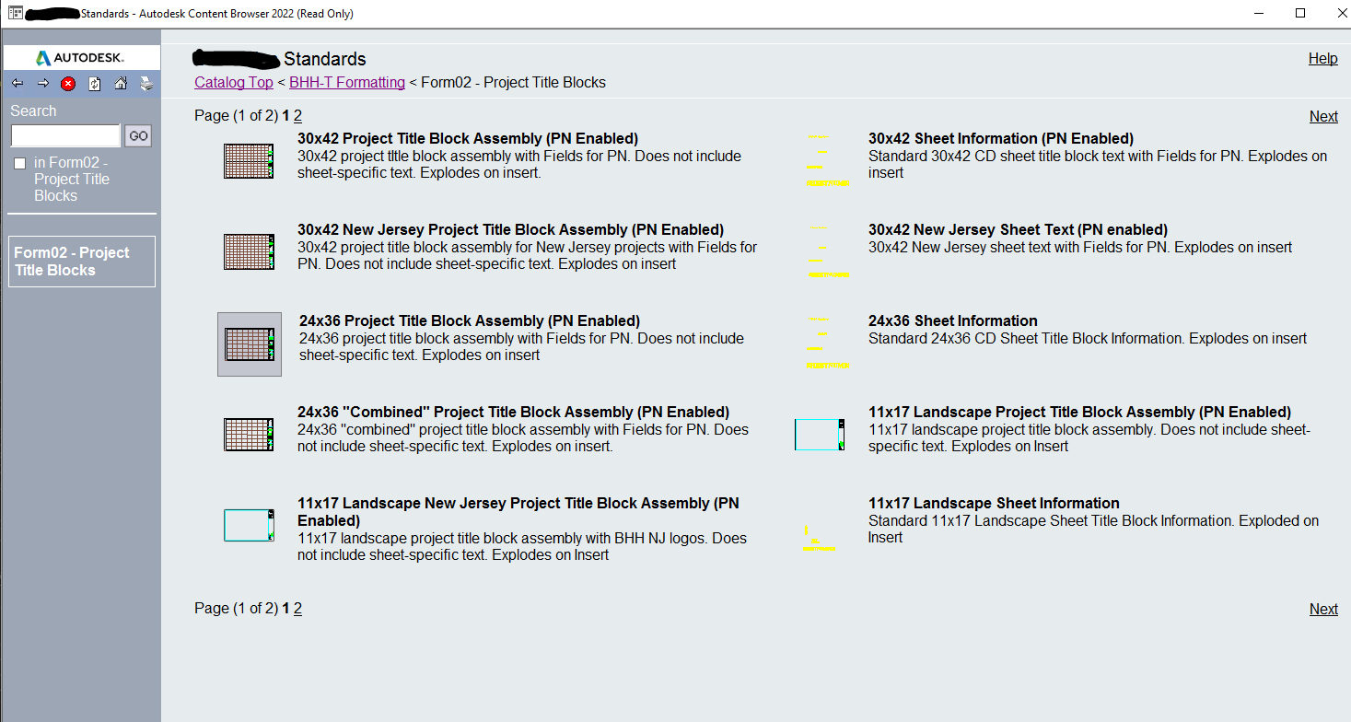1351x722 pixels.
Task: Open page 2 of the results
Action: pos(297,116)
